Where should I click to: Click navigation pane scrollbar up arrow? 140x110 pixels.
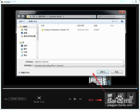click(x=37, y=25)
